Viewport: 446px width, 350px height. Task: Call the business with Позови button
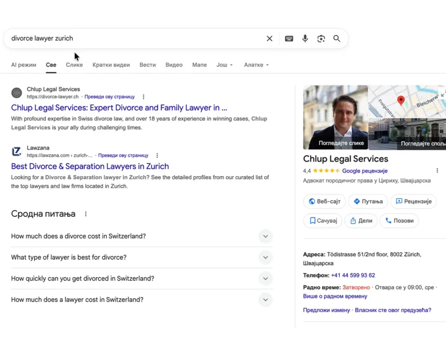400,221
